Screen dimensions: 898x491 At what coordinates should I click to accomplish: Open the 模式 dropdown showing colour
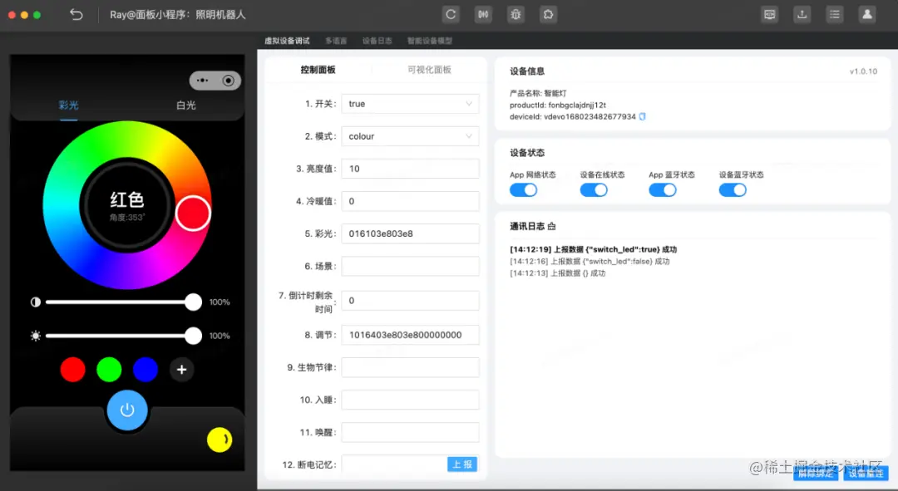coord(409,135)
